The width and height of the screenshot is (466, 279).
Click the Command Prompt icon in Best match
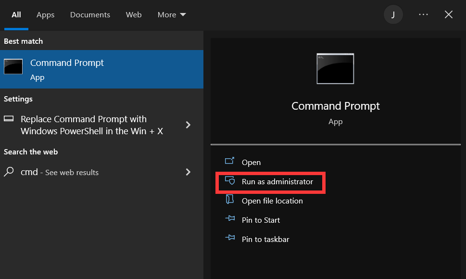pos(13,66)
